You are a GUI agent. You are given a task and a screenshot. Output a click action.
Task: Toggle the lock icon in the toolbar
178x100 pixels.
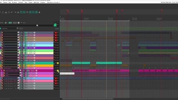(x=39, y=12)
